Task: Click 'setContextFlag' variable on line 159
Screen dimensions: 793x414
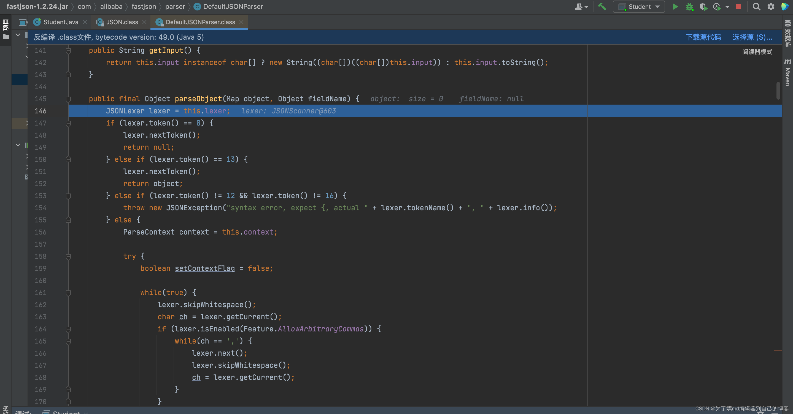Action: point(205,268)
